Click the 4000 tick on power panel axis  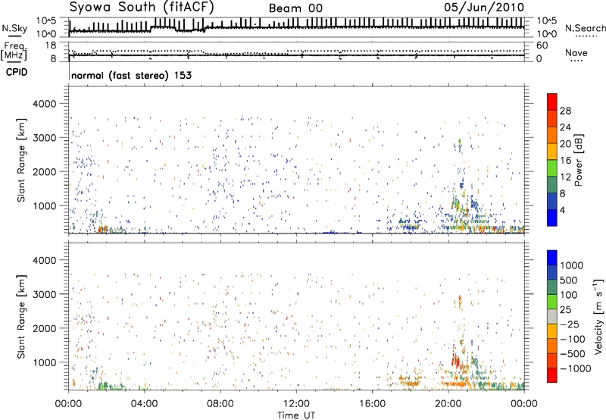click(45, 104)
